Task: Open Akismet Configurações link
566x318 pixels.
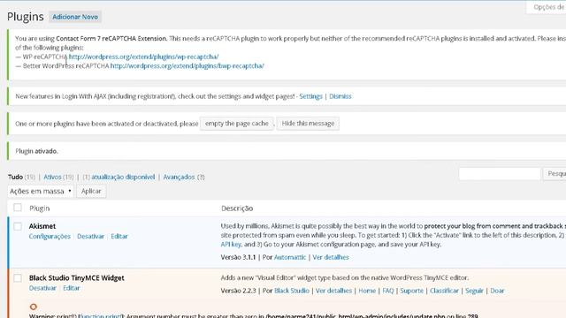Action: (50, 236)
